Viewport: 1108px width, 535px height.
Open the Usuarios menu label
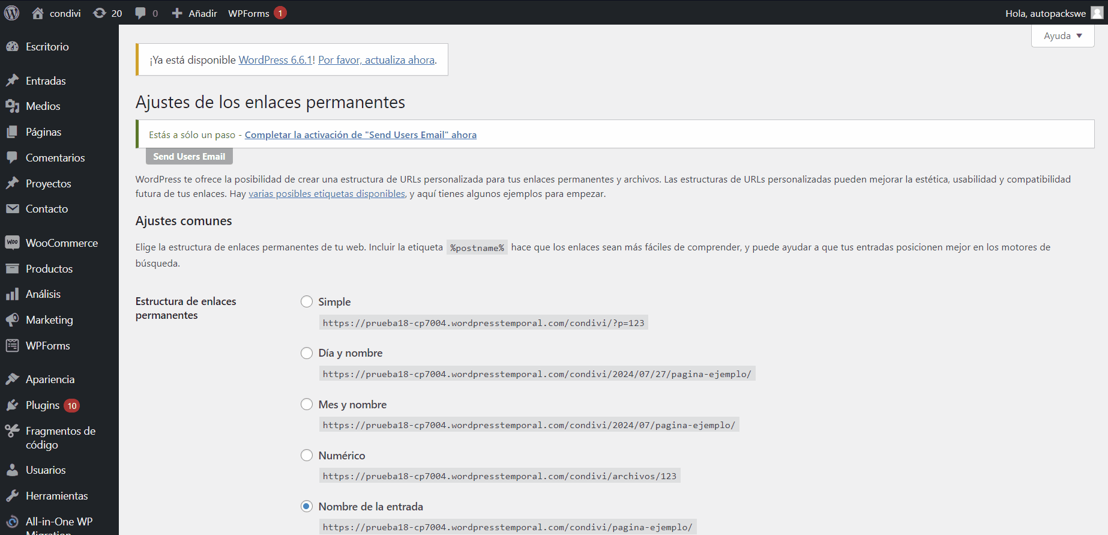click(x=46, y=470)
